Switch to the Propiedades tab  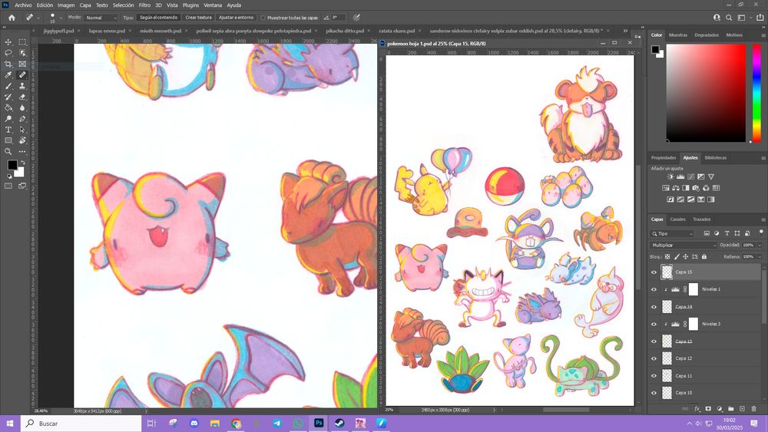664,158
